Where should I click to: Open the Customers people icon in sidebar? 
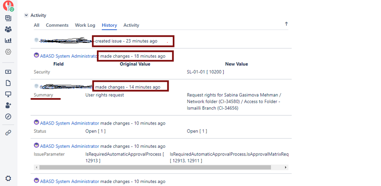[x=8, y=29]
